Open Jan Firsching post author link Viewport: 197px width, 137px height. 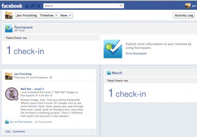coord(23,74)
